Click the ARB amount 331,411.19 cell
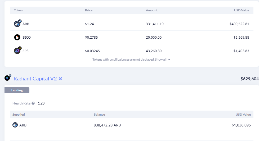The height and width of the screenshot is (141, 259). (155, 24)
